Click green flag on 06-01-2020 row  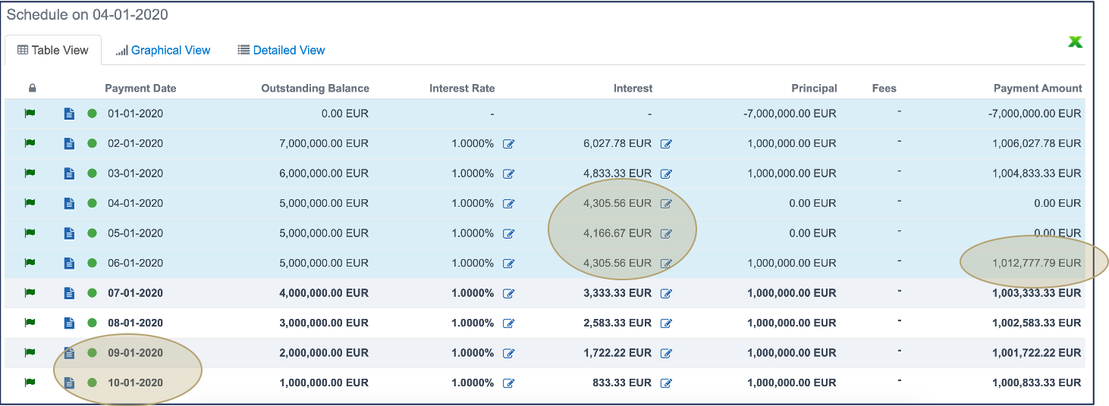click(x=30, y=263)
